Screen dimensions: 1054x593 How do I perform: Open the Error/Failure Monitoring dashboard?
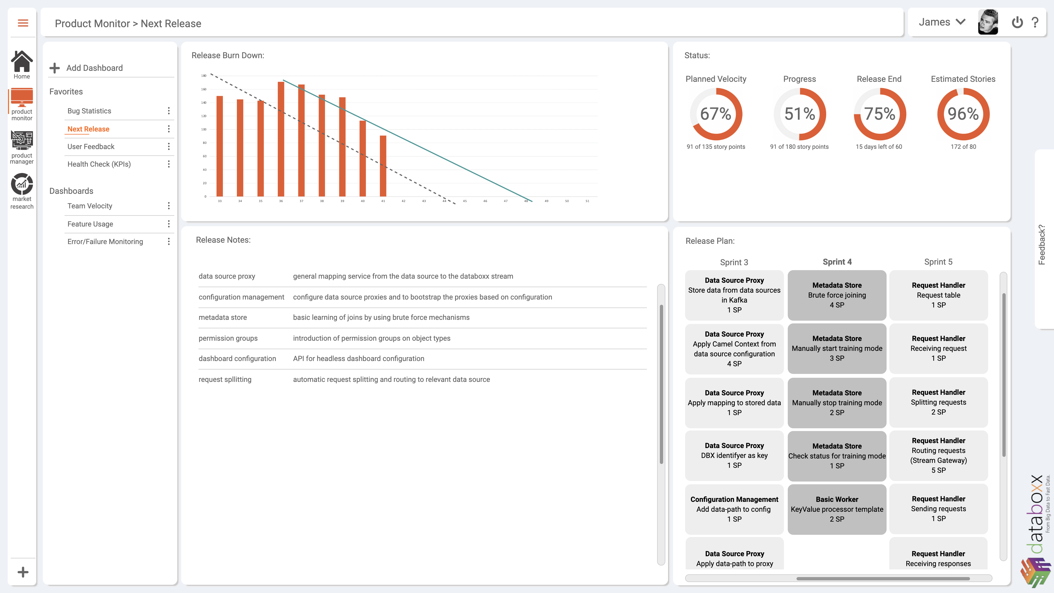click(x=105, y=242)
